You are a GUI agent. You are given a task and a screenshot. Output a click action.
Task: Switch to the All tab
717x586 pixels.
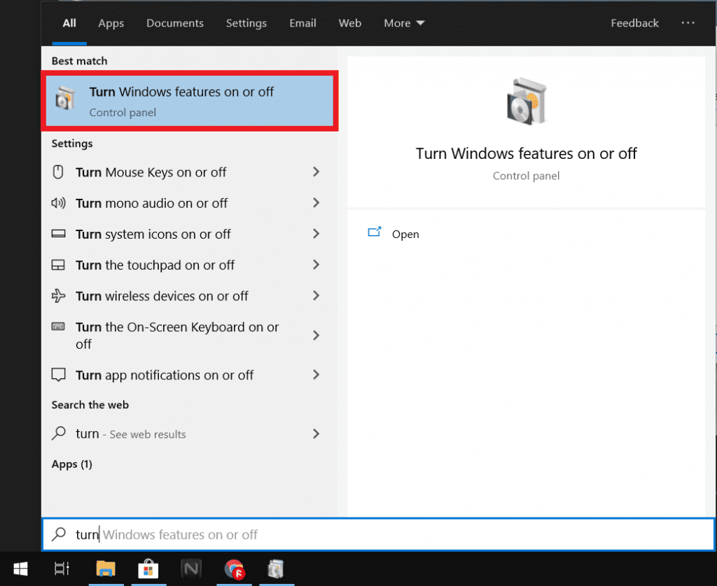(x=69, y=23)
